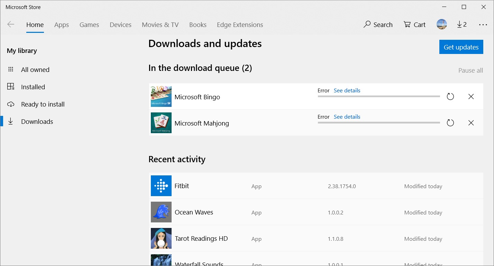Viewport: 494px width, 266px height.
Task: Click the Microsoft Mahjong progress bar
Action: click(379, 122)
